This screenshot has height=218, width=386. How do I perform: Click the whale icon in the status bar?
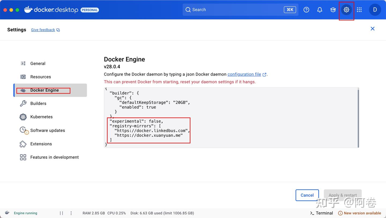coord(7,213)
